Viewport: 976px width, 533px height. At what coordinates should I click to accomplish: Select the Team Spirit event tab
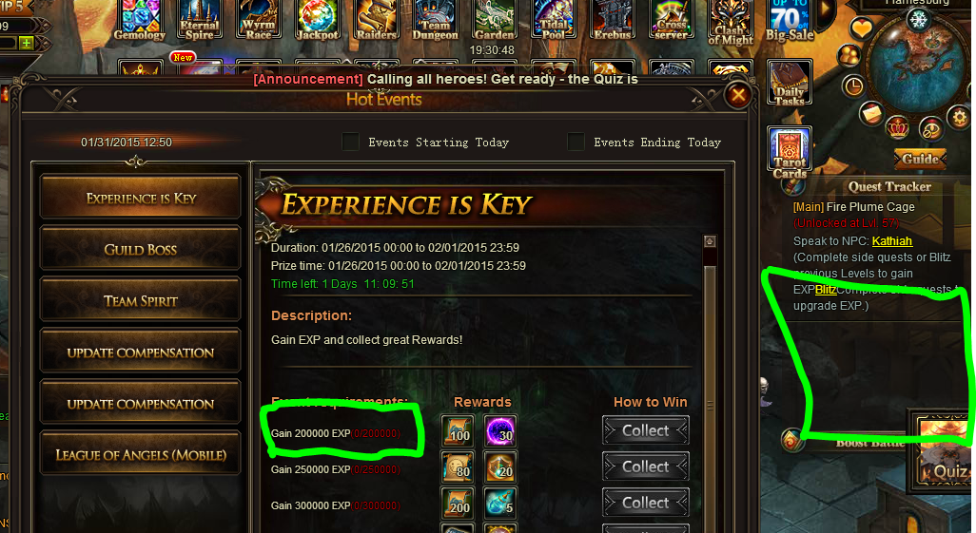(x=141, y=301)
